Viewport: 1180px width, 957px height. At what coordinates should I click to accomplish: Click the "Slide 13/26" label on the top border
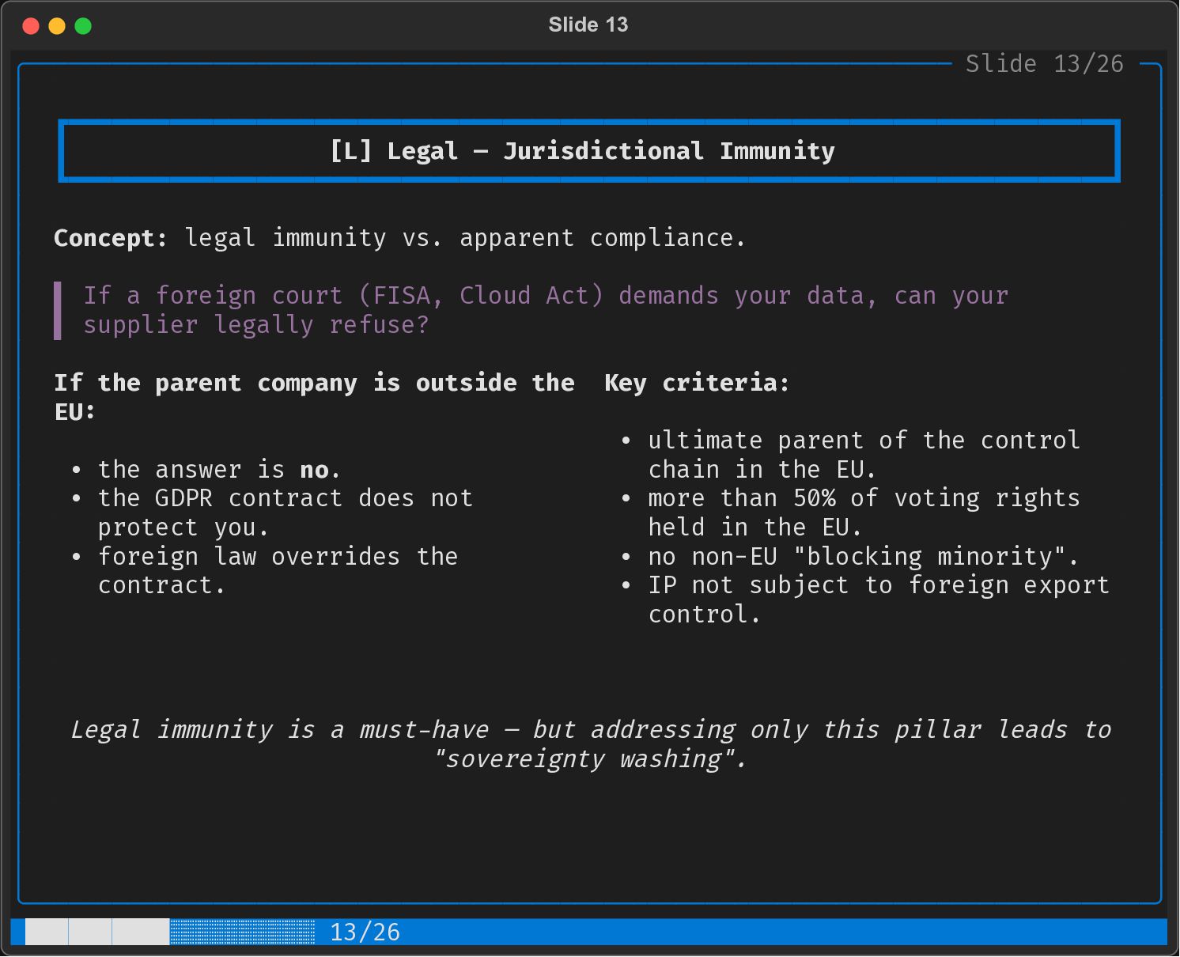(x=1044, y=64)
